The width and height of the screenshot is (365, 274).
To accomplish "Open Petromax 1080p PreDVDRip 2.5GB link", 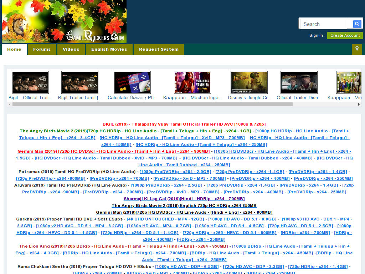I will tap(175, 172).
